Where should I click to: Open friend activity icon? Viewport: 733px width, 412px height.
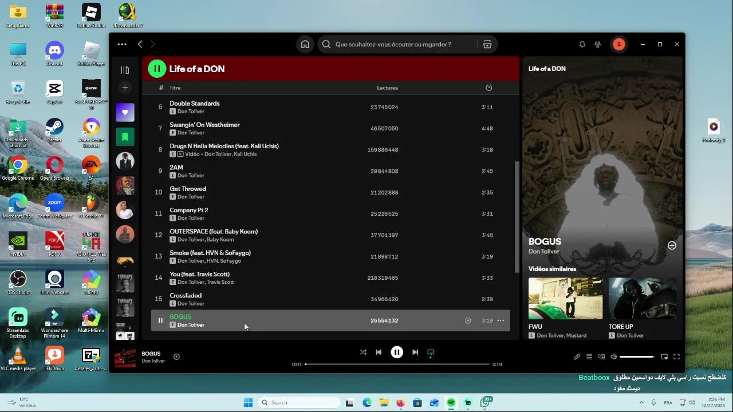click(x=598, y=44)
